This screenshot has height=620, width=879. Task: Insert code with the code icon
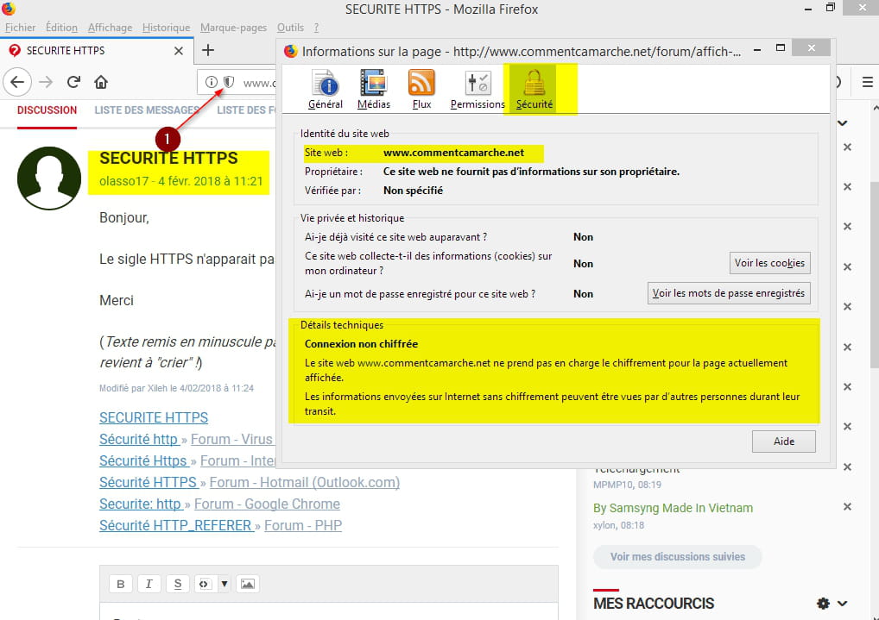[204, 584]
